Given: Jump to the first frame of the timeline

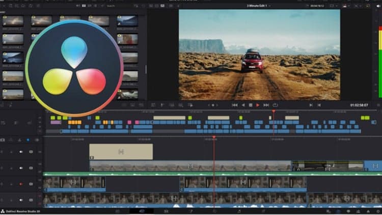Looking at the screenshot, I should coord(235,105).
